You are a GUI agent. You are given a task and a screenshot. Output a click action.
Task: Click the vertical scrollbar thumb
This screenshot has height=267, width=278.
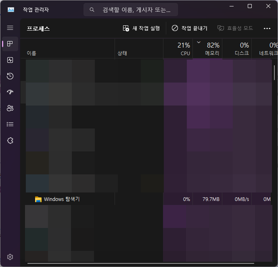(x=274, y=72)
